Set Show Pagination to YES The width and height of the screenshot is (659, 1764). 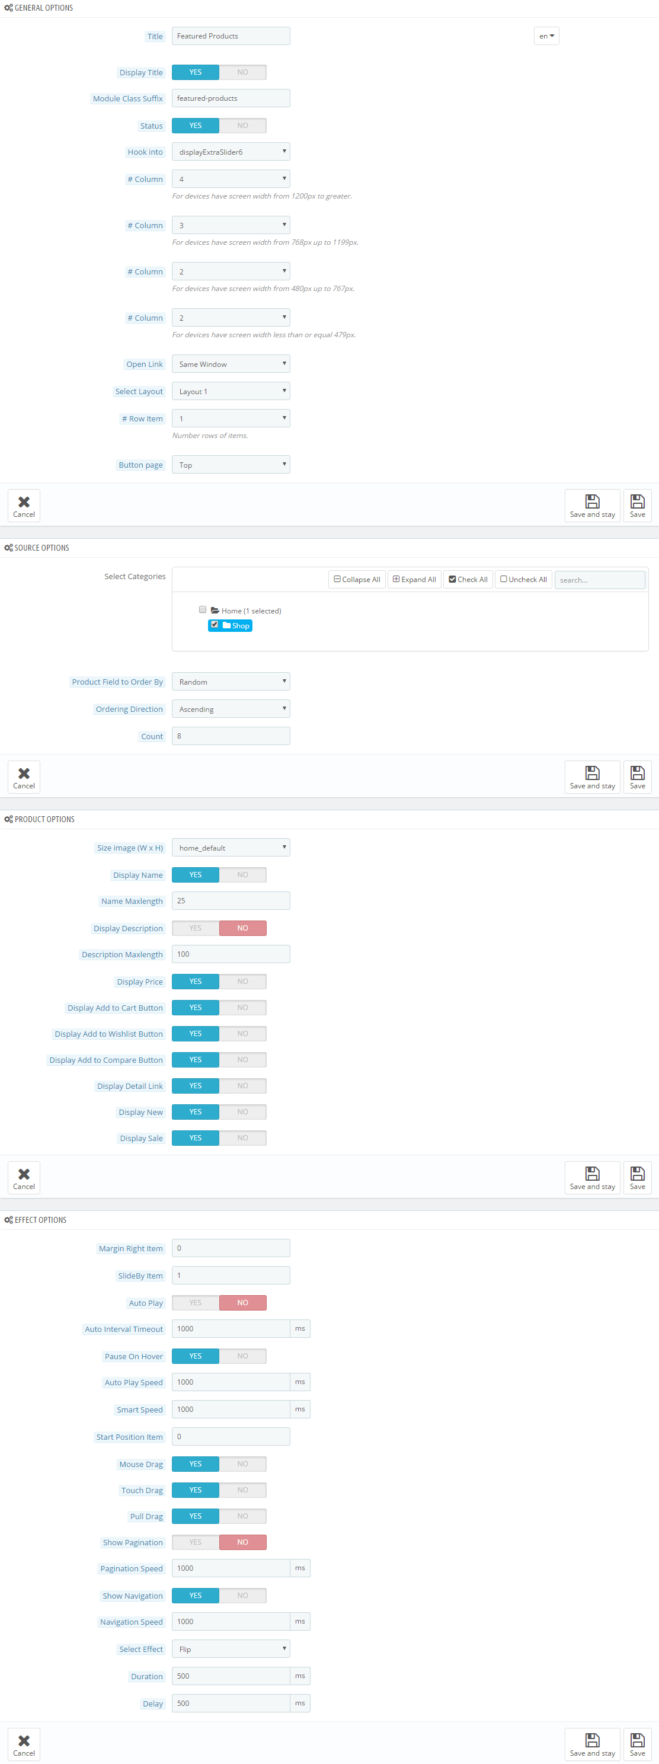click(196, 1542)
